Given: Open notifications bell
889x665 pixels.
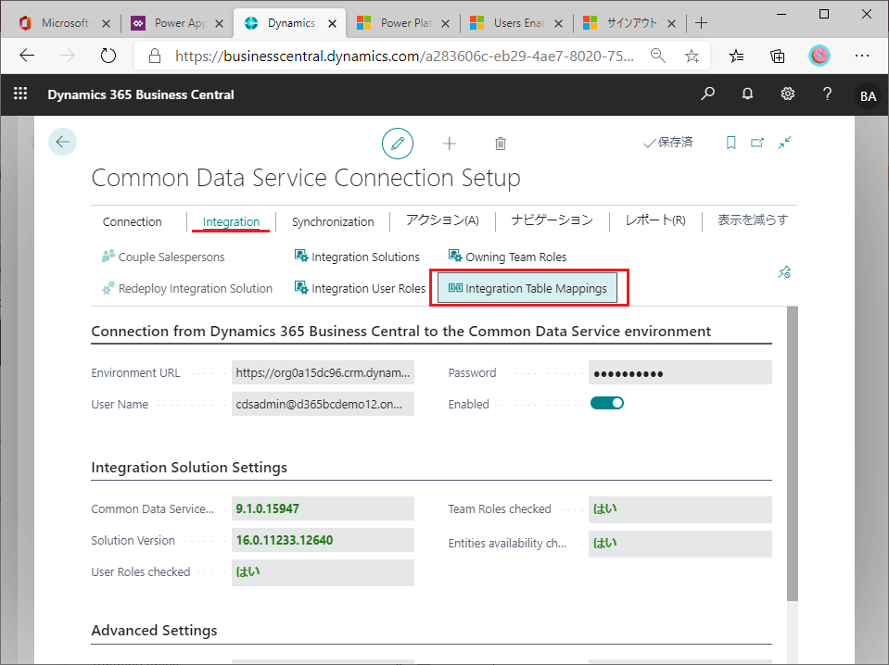Looking at the screenshot, I should tap(748, 94).
